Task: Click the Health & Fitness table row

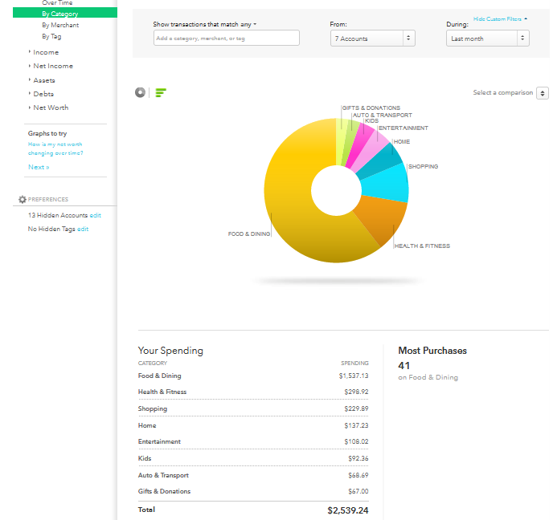Action: point(253,392)
